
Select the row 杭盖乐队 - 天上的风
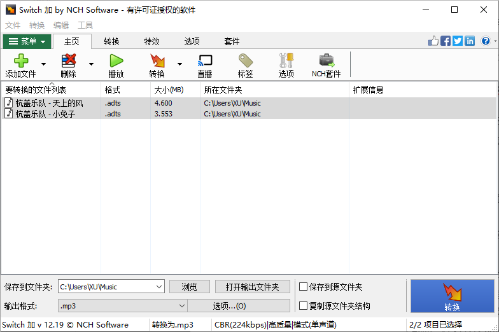pos(249,103)
